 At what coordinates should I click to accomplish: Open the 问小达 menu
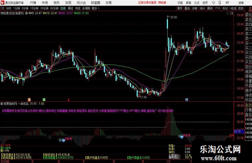[x=81, y=3]
